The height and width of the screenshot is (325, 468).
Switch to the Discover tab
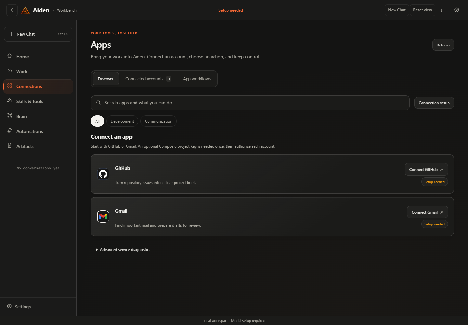[106, 79]
